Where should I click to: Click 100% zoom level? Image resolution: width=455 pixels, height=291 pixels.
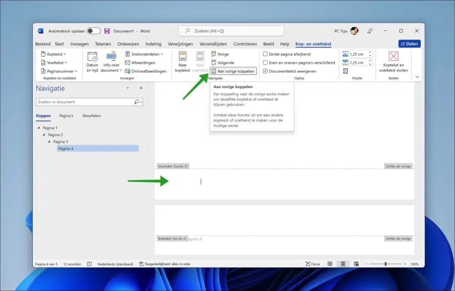click(415, 264)
